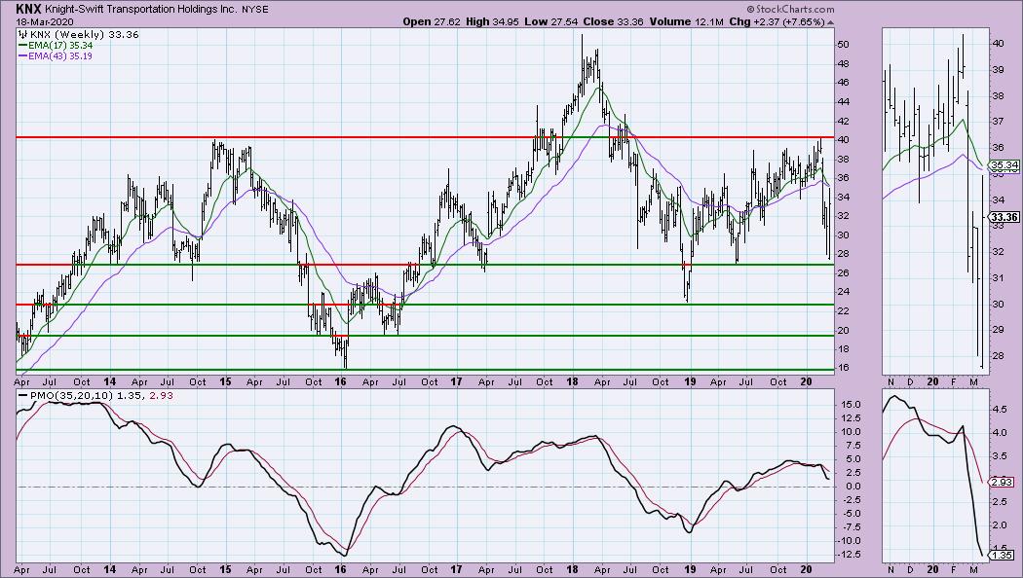This screenshot has width=1023, height=578.
Task: Click the red 2.93 signal value in the PMO legend
Action: (162, 395)
